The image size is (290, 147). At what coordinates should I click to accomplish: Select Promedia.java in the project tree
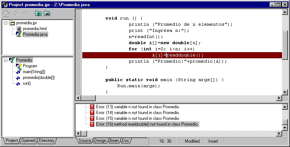pyautogui.click(x=35, y=34)
